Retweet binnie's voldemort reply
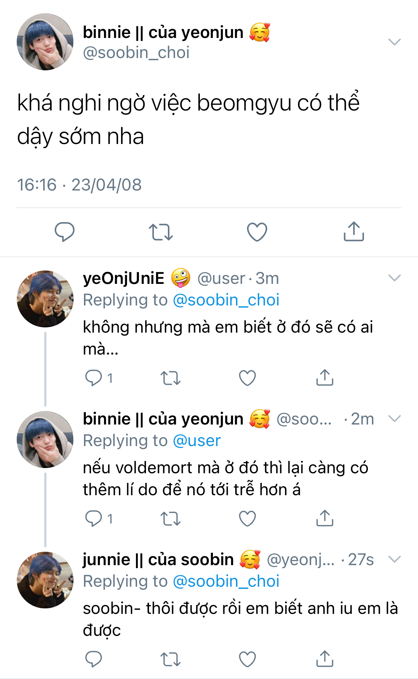Screen dimensions: 418x679 [171, 519]
